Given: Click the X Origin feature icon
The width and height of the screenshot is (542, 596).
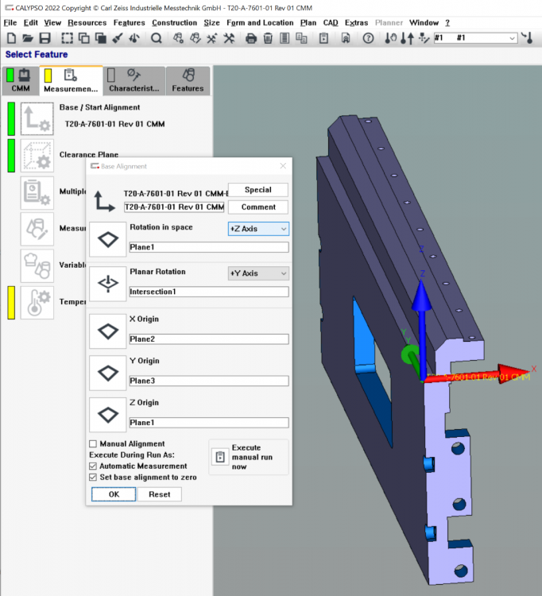Looking at the screenshot, I should pos(107,331).
